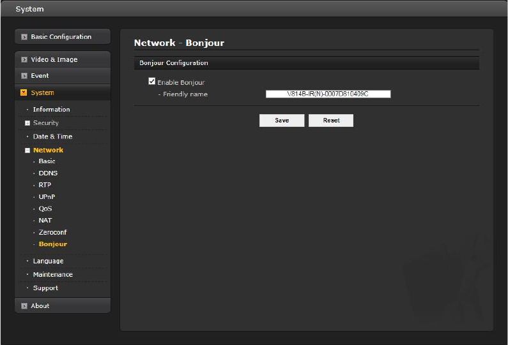The width and height of the screenshot is (508, 345).
Task: Open the Basic Configuration menu
Action: click(x=63, y=36)
